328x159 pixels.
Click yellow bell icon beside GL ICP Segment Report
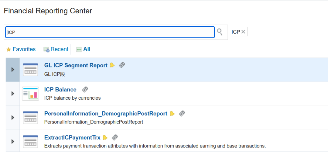coord(112,65)
